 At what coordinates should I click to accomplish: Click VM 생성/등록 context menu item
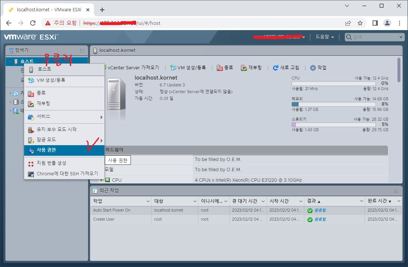(64, 80)
